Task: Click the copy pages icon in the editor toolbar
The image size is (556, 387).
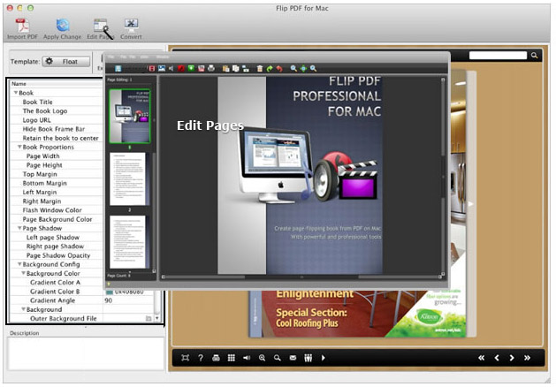Action: [x=235, y=68]
